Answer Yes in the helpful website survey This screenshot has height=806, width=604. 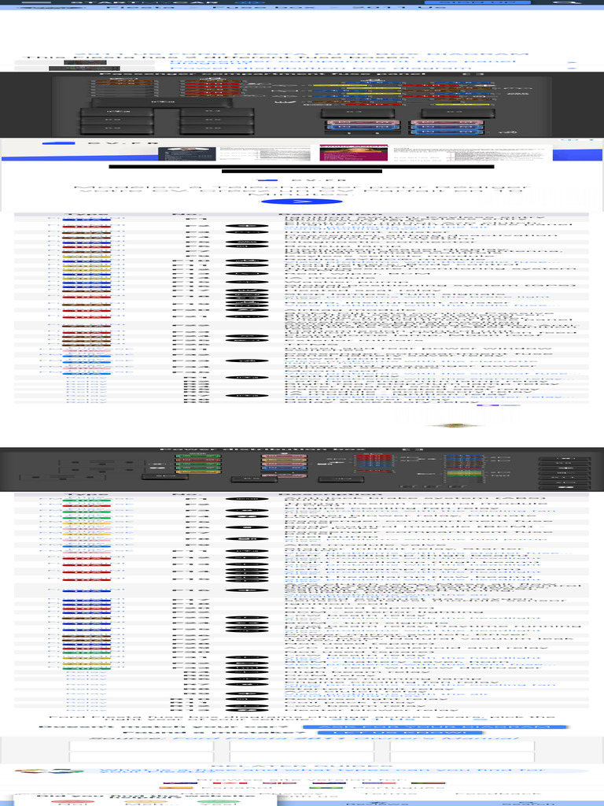tap(217, 802)
